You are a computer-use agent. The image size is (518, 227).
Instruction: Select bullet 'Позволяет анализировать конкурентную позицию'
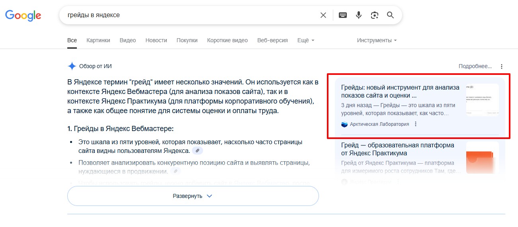point(194,167)
